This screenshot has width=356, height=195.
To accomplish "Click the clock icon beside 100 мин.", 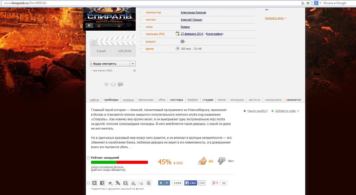I will click(x=177, y=48).
